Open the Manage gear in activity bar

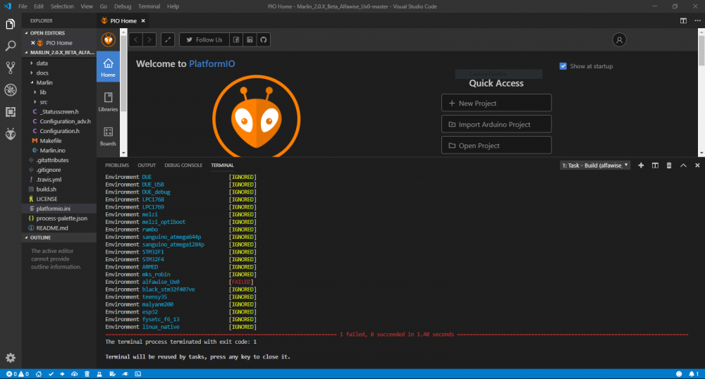tap(11, 357)
